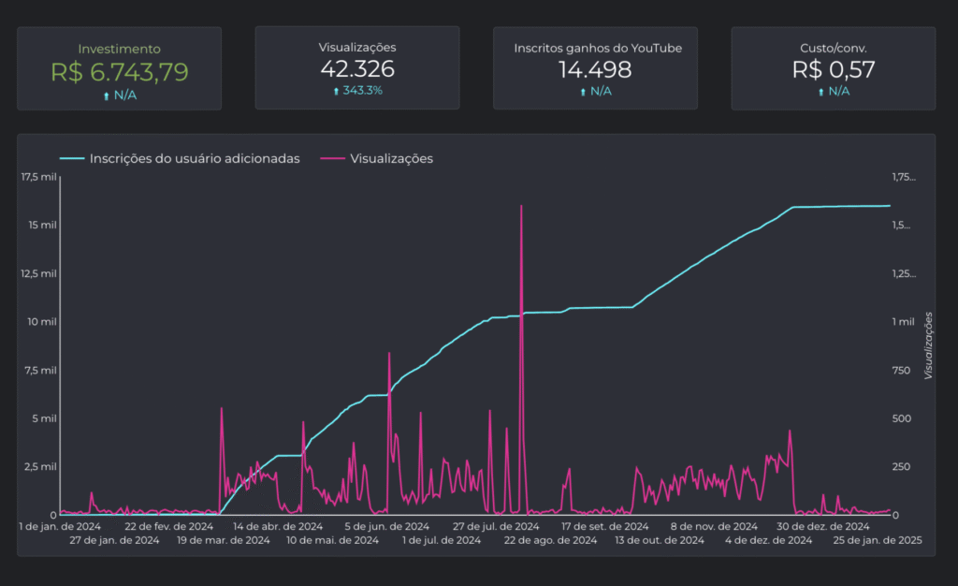Image resolution: width=958 pixels, height=586 pixels.
Task: Select the R$ 0,57 cost value
Action: tap(833, 68)
